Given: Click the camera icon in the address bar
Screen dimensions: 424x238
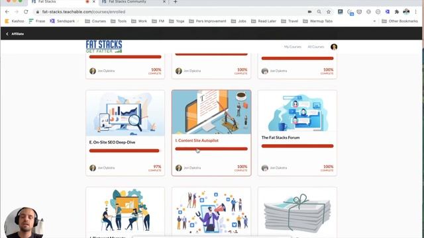Looking at the screenshot, I should (309, 12).
